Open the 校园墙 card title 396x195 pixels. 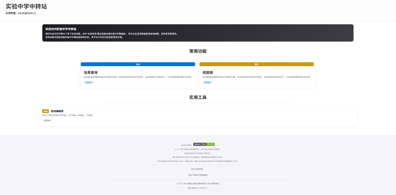[208, 72]
